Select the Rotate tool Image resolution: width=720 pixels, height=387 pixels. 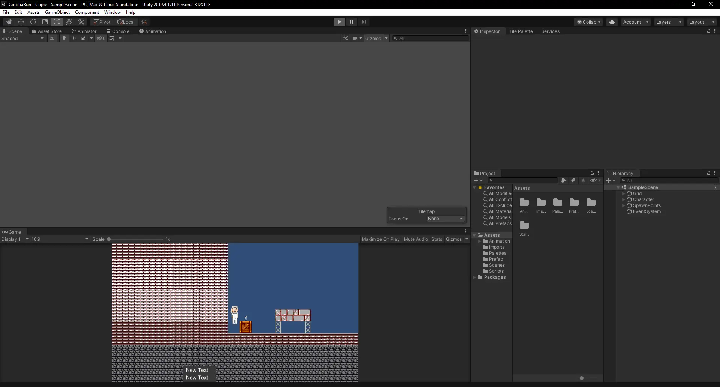[33, 22]
